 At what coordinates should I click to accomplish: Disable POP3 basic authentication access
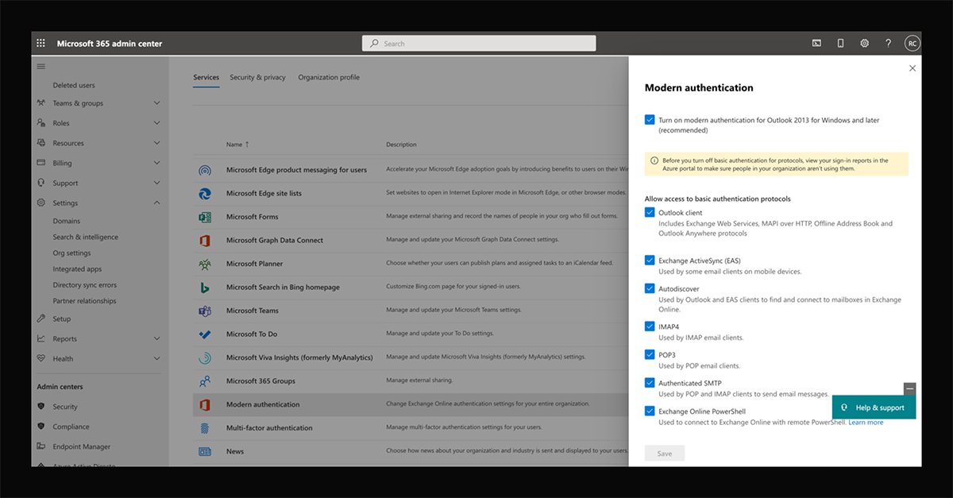pyautogui.click(x=650, y=354)
